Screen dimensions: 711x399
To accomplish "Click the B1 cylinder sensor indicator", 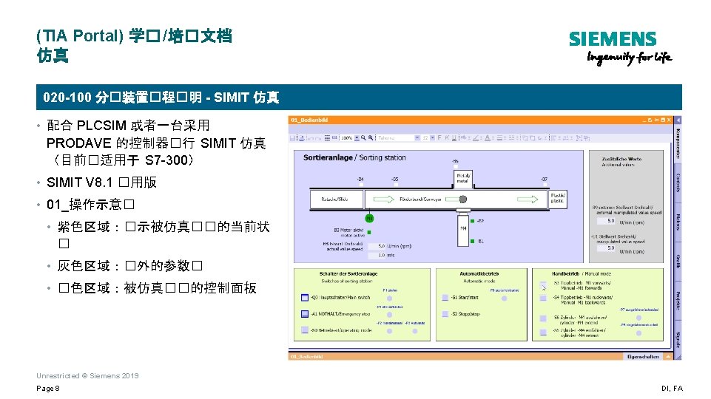I will pos(472,241).
